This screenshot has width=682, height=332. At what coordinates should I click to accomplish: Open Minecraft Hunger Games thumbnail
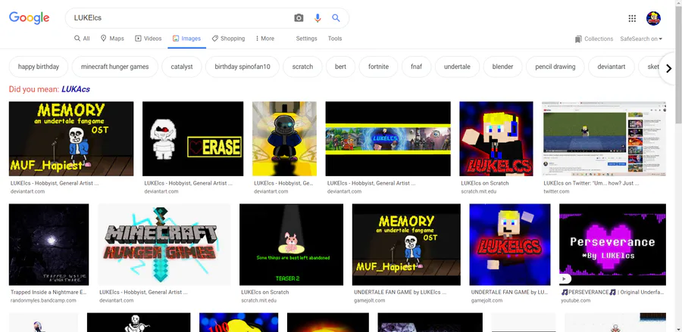pos(164,245)
